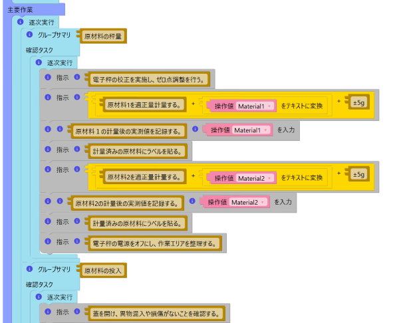Open Material2 dropdown in を入力 block

pyautogui.click(x=249, y=202)
